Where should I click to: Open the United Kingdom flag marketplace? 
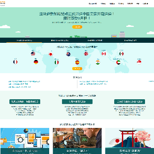[x=86, y=53]
